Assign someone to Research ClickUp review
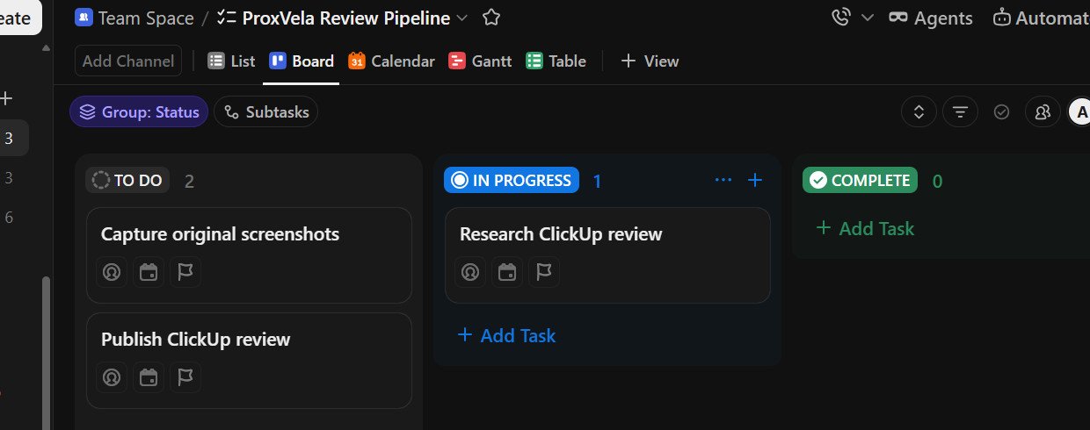This screenshot has height=430, width=1090. [470, 272]
